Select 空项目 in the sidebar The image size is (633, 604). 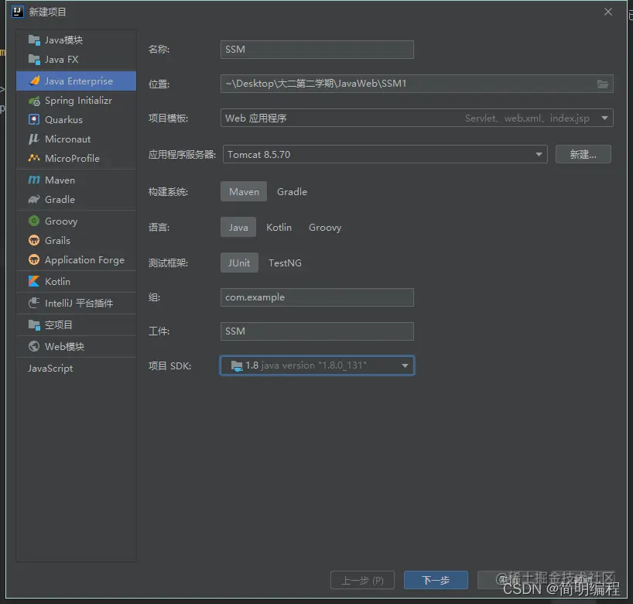click(x=57, y=324)
